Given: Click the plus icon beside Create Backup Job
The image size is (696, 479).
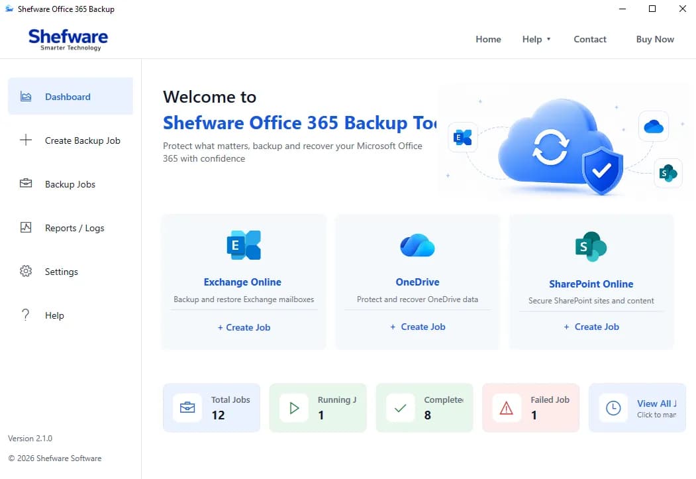Looking at the screenshot, I should (x=26, y=140).
